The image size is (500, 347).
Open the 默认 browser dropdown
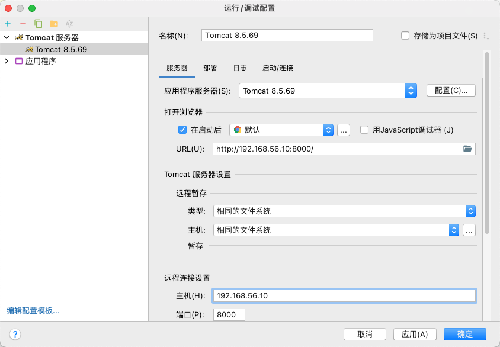point(281,130)
